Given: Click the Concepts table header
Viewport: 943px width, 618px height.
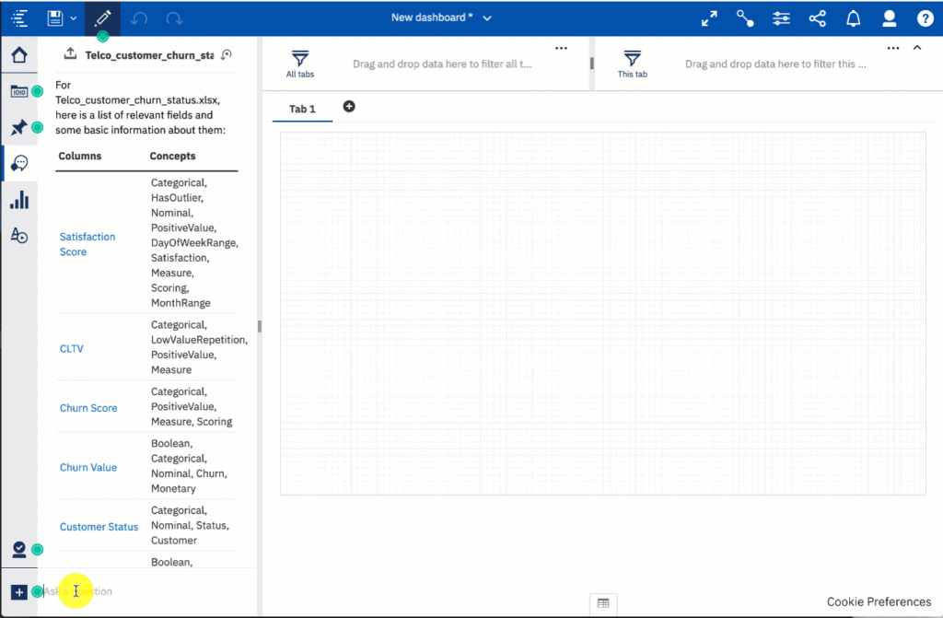Looking at the screenshot, I should [x=172, y=156].
